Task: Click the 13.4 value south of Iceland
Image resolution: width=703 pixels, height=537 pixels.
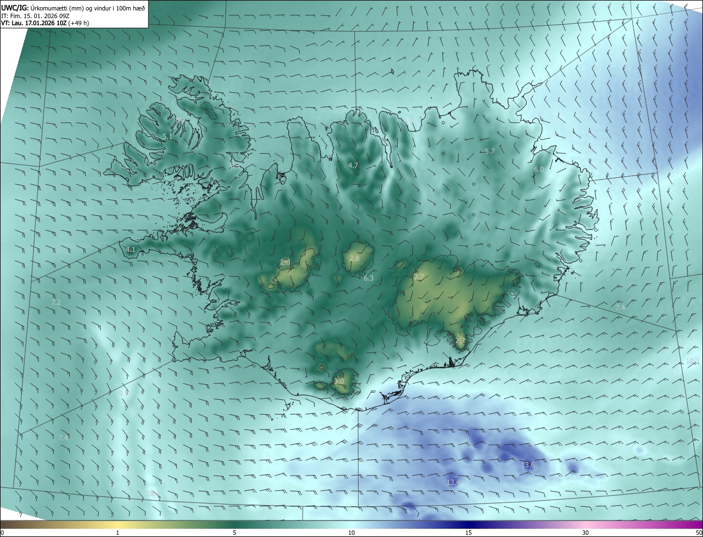Action: coord(453,483)
